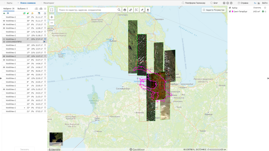Collapse the left sidebar with arrow
The width and height of the screenshot is (269, 151).
click(x=1, y=78)
